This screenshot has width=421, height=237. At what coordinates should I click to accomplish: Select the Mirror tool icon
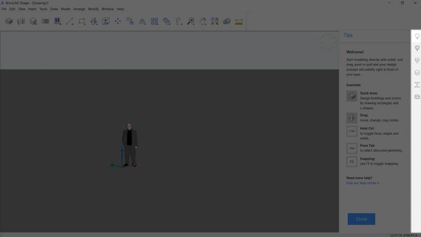[x=142, y=21]
